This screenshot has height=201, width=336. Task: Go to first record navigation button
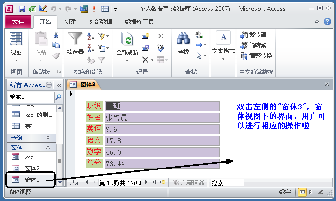point(86,182)
